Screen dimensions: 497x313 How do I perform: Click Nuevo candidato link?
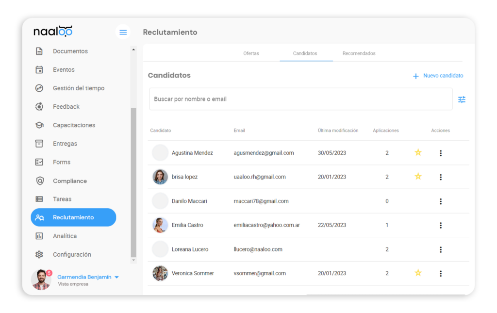tap(443, 75)
